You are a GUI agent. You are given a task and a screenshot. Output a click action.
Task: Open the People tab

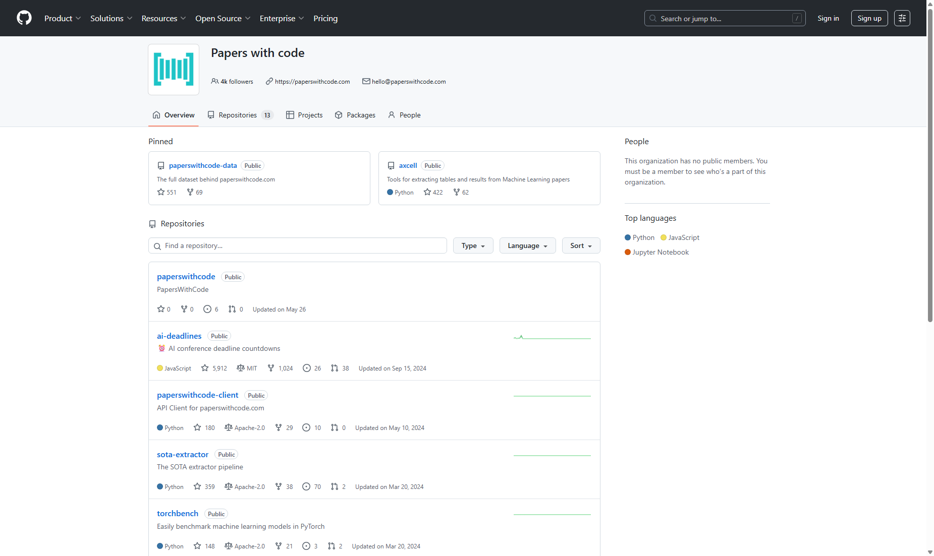404,115
